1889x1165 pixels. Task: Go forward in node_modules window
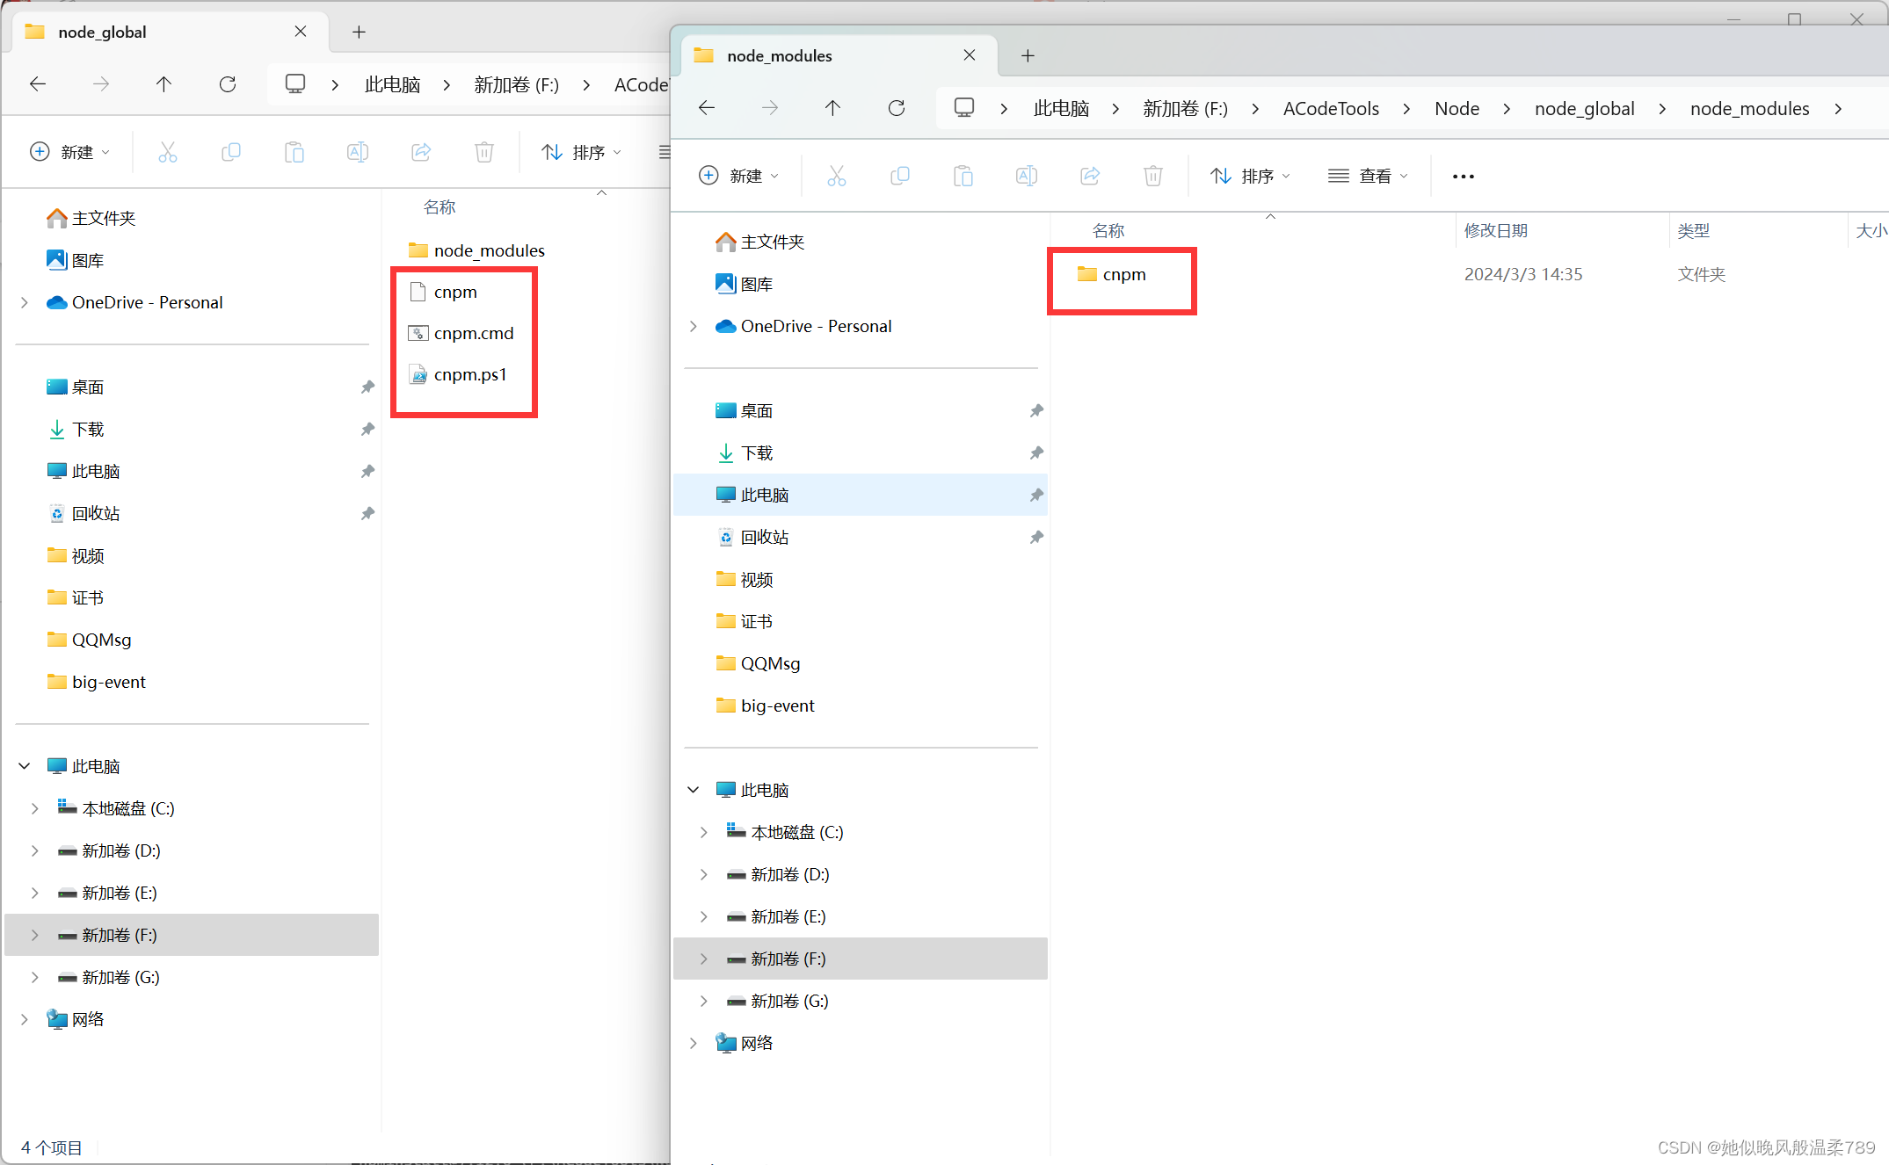pos(770,108)
